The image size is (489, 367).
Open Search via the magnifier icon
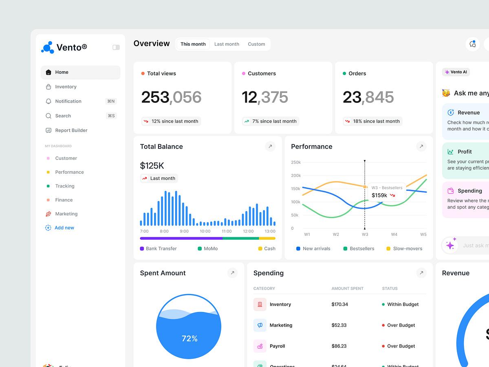[x=49, y=116]
